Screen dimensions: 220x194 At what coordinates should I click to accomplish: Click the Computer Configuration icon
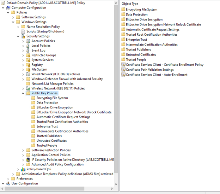click(x=8, y=7)
